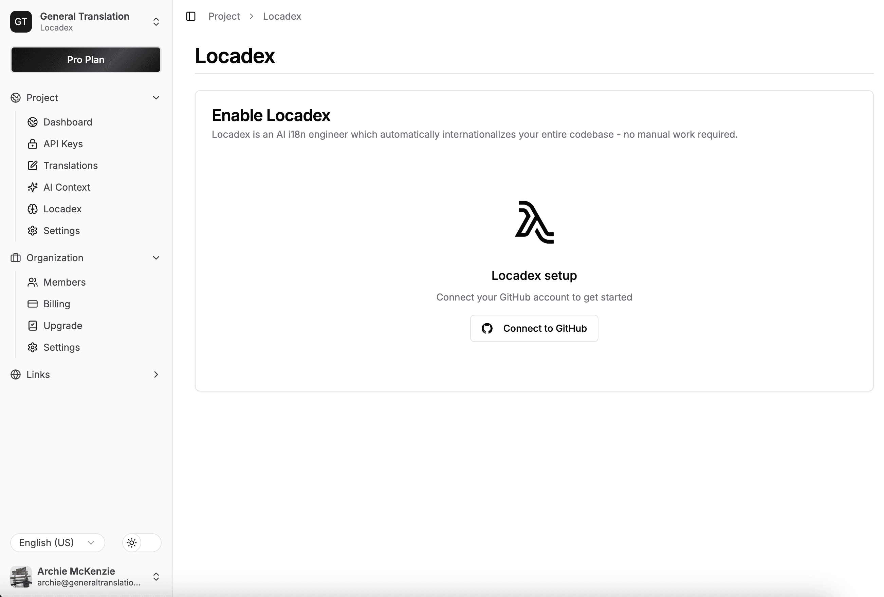Click the Members icon under Organization
Image resolution: width=884 pixels, height=597 pixels.
tap(33, 282)
